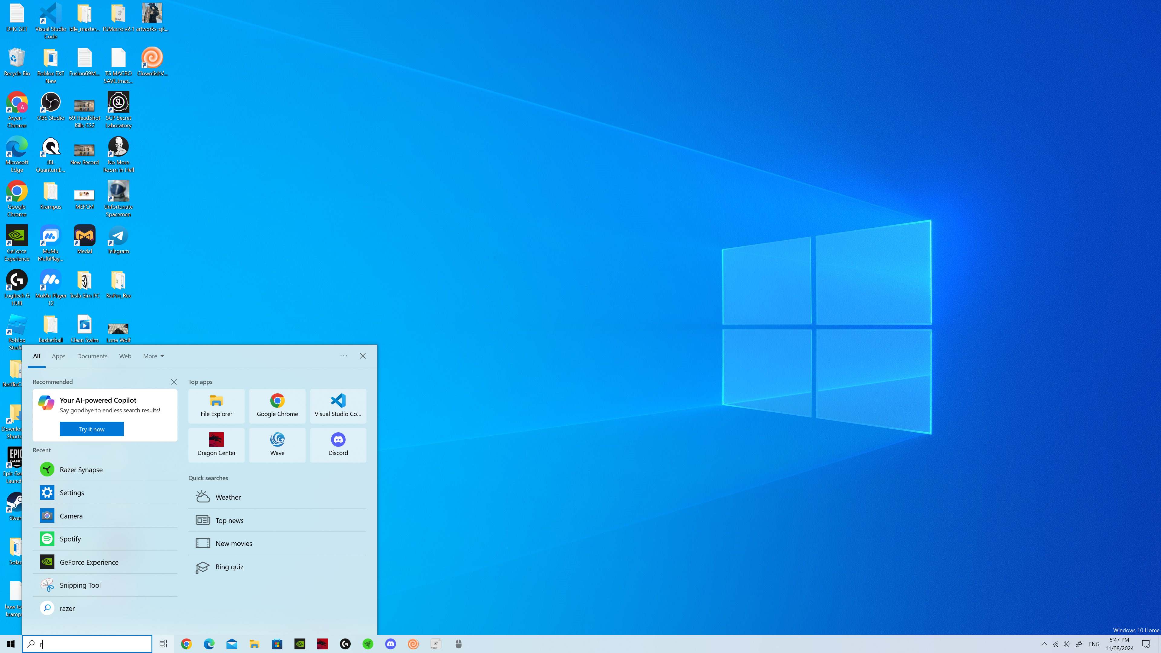The height and width of the screenshot is (653, 1161).
Task: Click Razer icon in taskbar
Action: pyautogui.click(x=368, y=644)
